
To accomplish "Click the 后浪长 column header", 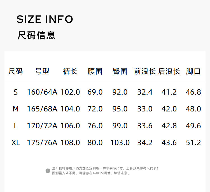I will [x=169, y=71].
